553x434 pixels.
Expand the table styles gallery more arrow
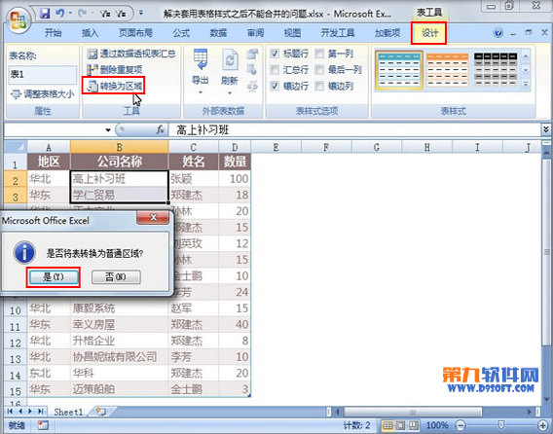tap(526, 85)
